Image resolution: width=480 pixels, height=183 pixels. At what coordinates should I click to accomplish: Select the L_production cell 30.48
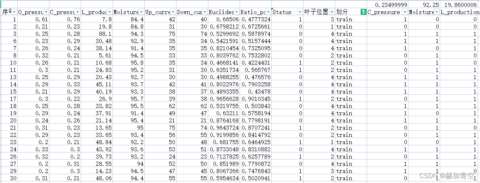[97, 41]
